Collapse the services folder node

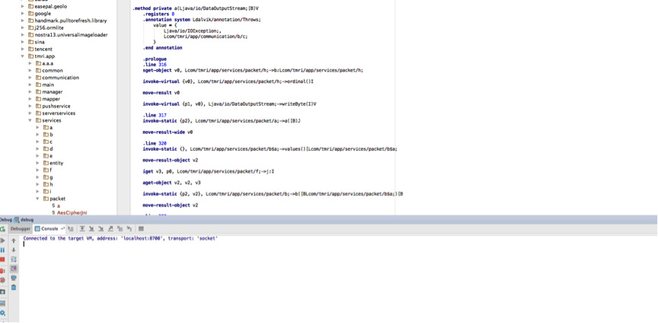[30, 120]
